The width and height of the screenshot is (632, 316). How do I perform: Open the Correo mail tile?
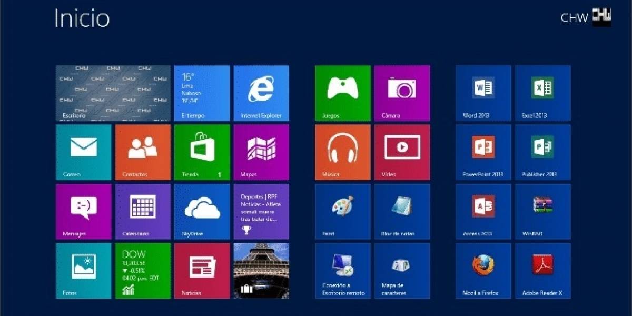84,152
